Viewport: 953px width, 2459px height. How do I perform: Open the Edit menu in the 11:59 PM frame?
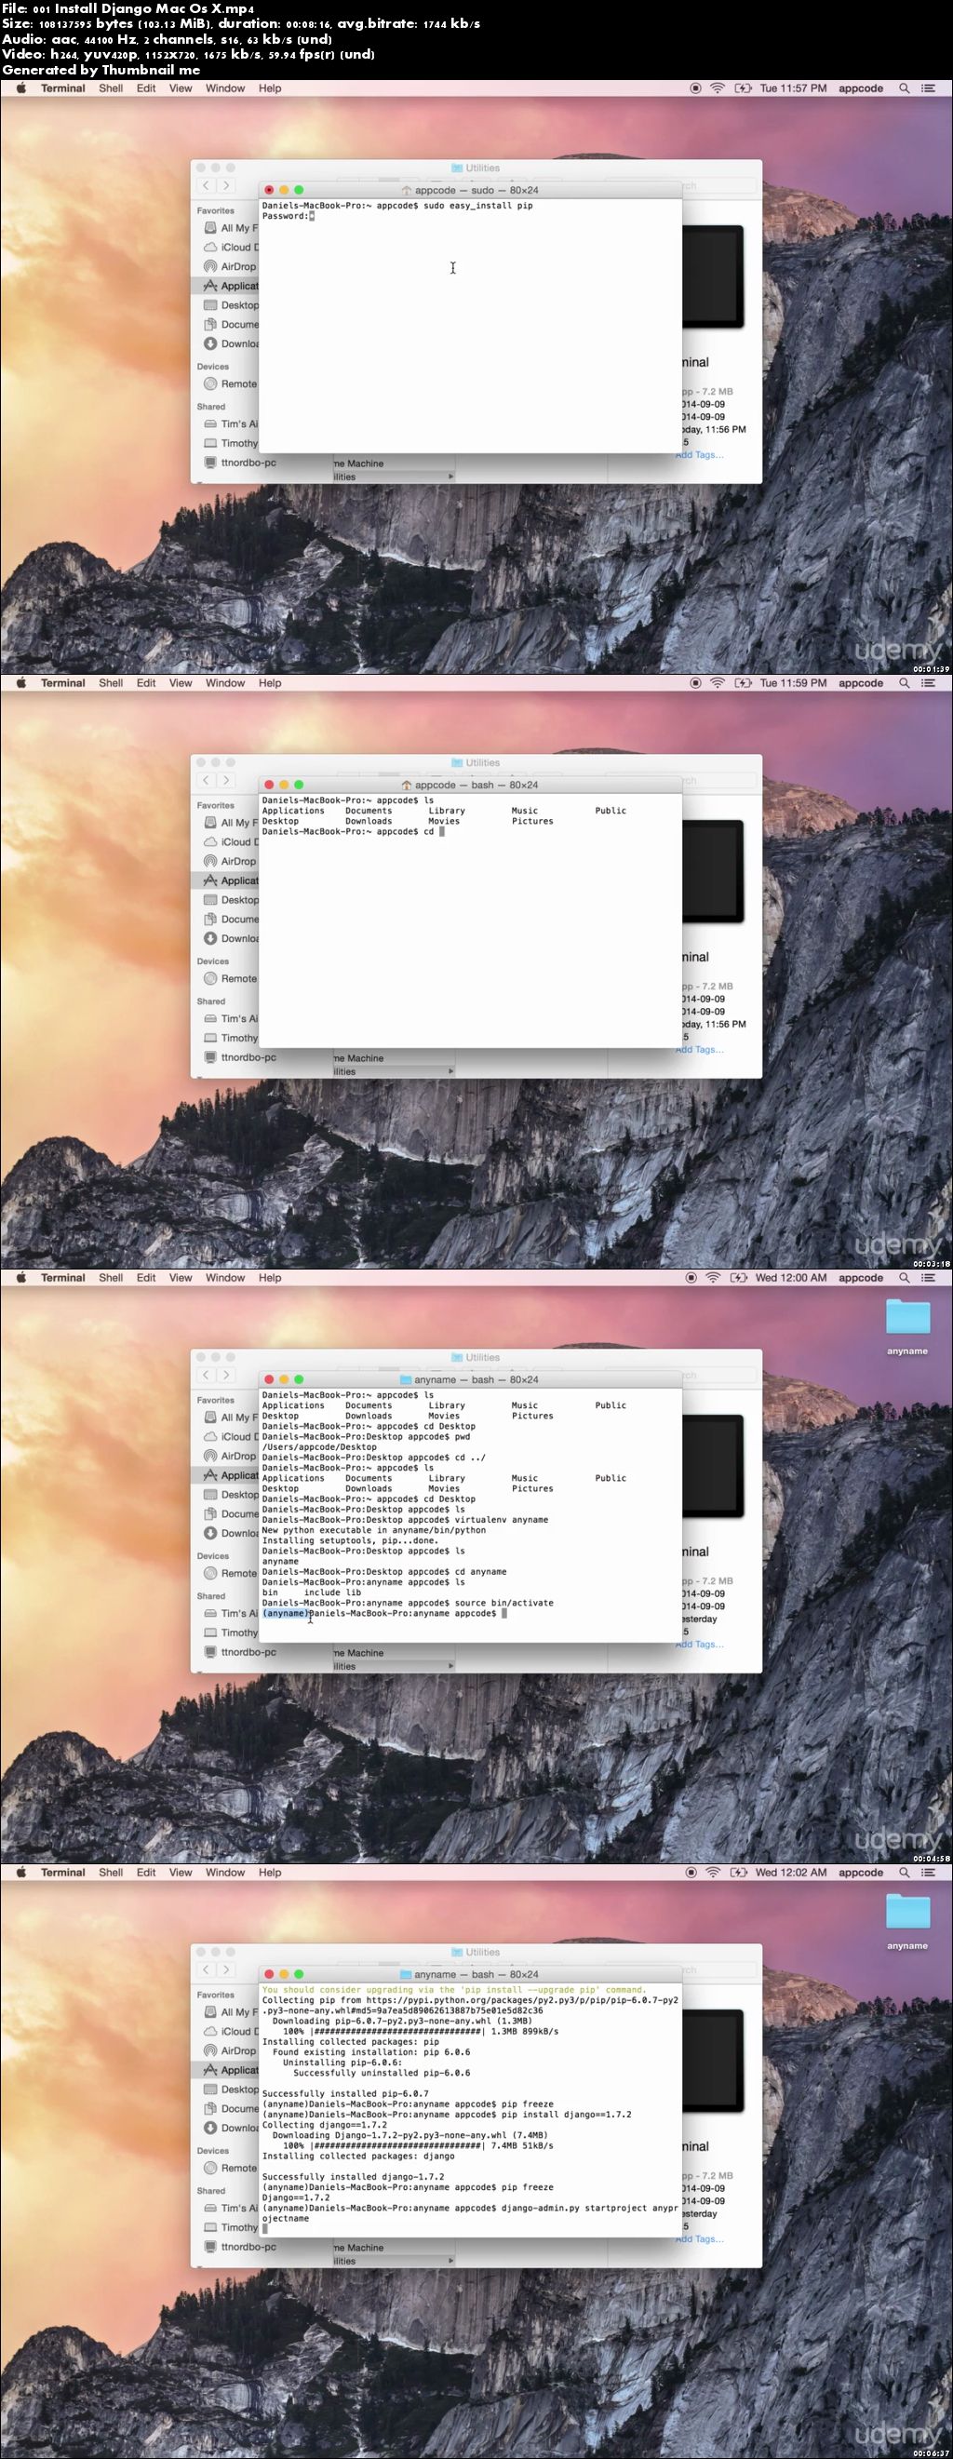tap(146, 682)
